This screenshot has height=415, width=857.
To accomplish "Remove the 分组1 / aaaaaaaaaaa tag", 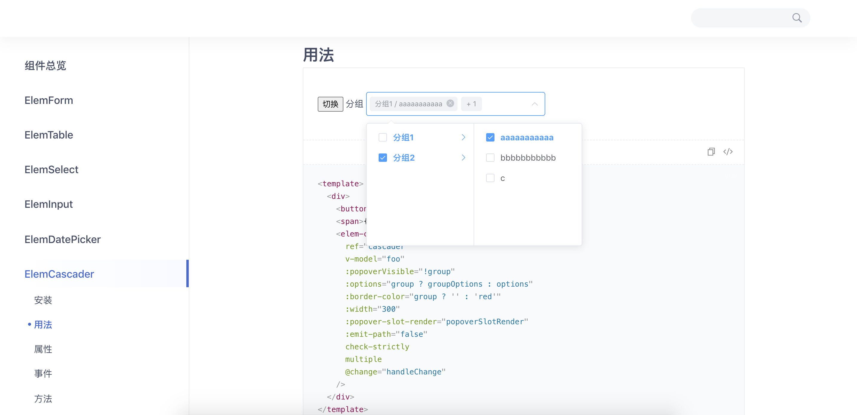I will pos(450,103).
